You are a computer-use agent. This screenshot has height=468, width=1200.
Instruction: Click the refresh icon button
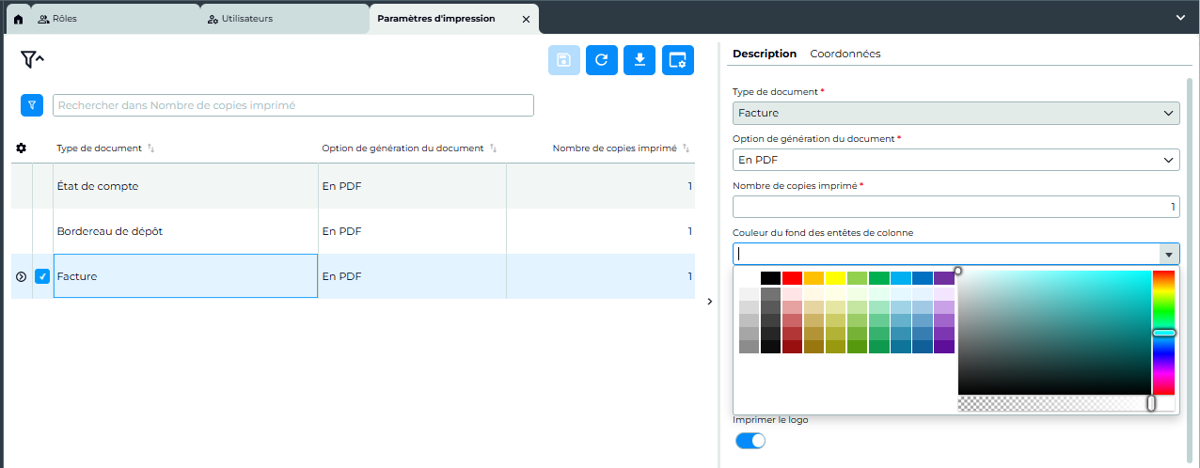(602, 60)
